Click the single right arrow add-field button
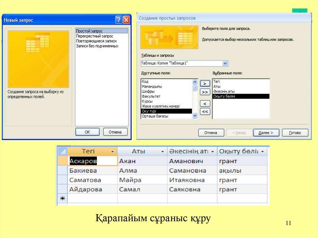318x238 pixels. click(x=205, y=83)
